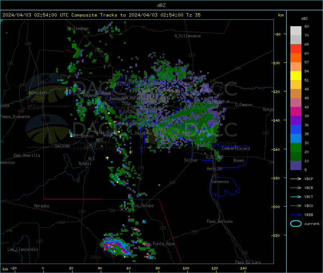323x273 pixels.
Task: Click the green 20 dBZ color swatch
Action: pos(296,147)
